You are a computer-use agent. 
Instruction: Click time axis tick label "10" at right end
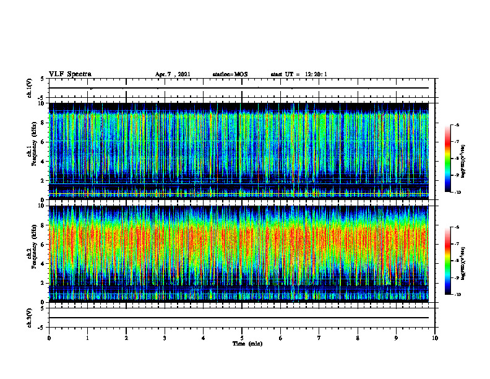pyautogui.click(x=435, y=338)
